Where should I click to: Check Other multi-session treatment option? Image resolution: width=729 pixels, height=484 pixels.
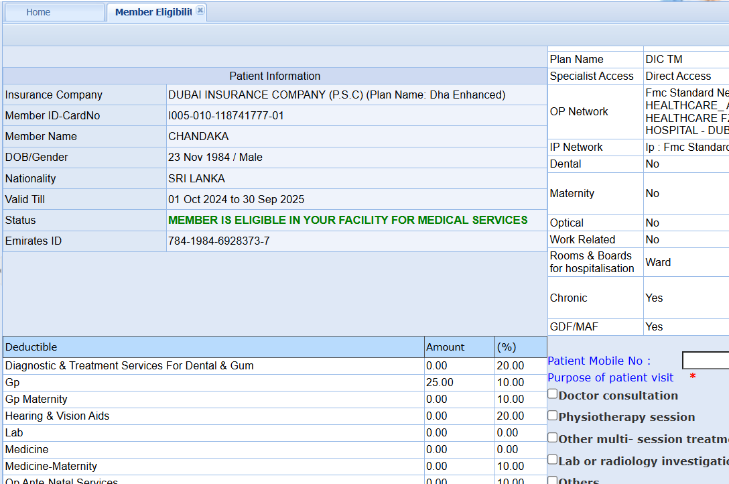click(553, 438)
